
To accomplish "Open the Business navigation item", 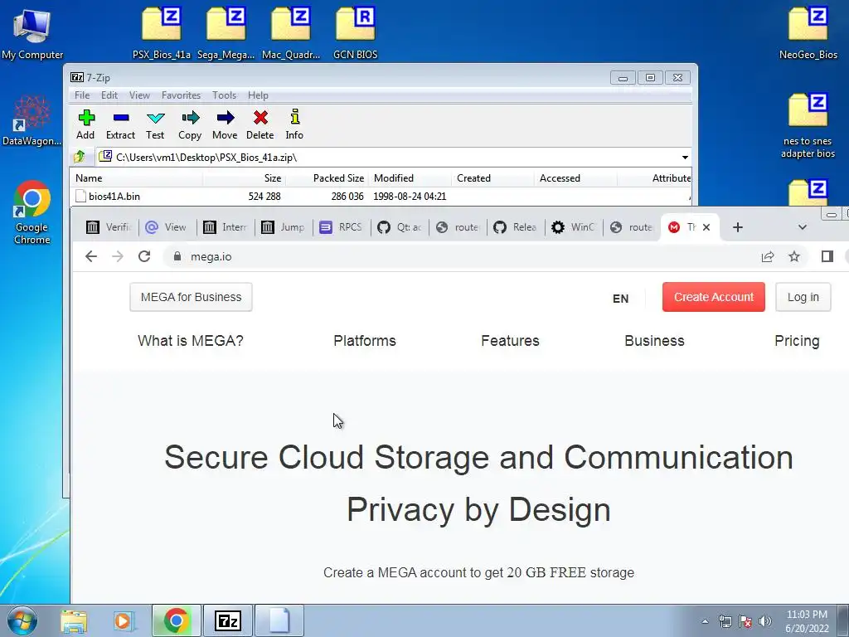I will coord(655,341).
